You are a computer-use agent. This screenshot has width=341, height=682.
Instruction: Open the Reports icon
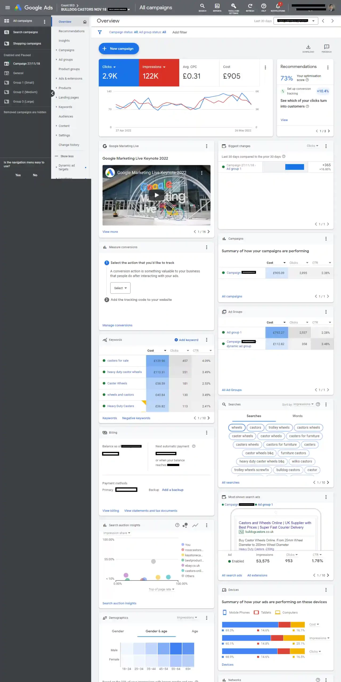coord(217,7)
